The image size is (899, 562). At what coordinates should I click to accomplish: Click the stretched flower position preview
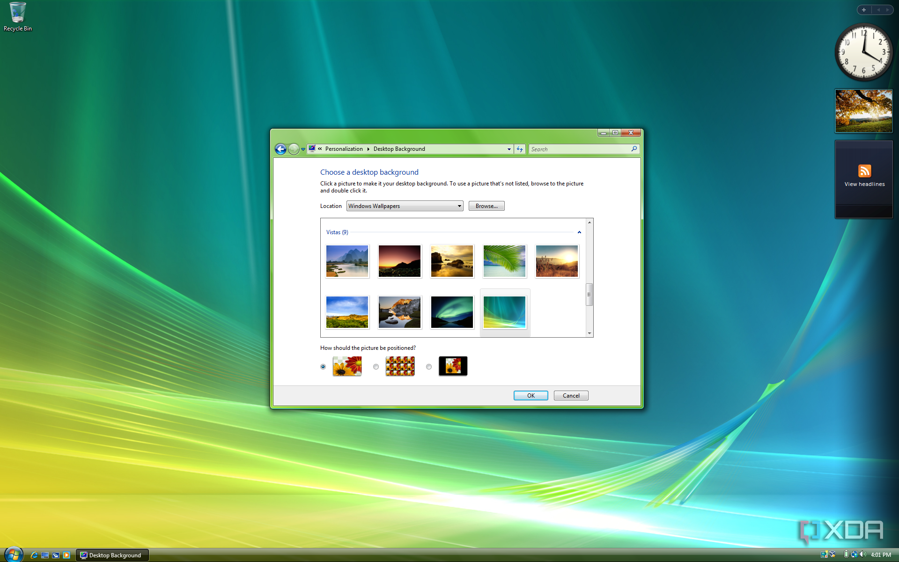347,366
